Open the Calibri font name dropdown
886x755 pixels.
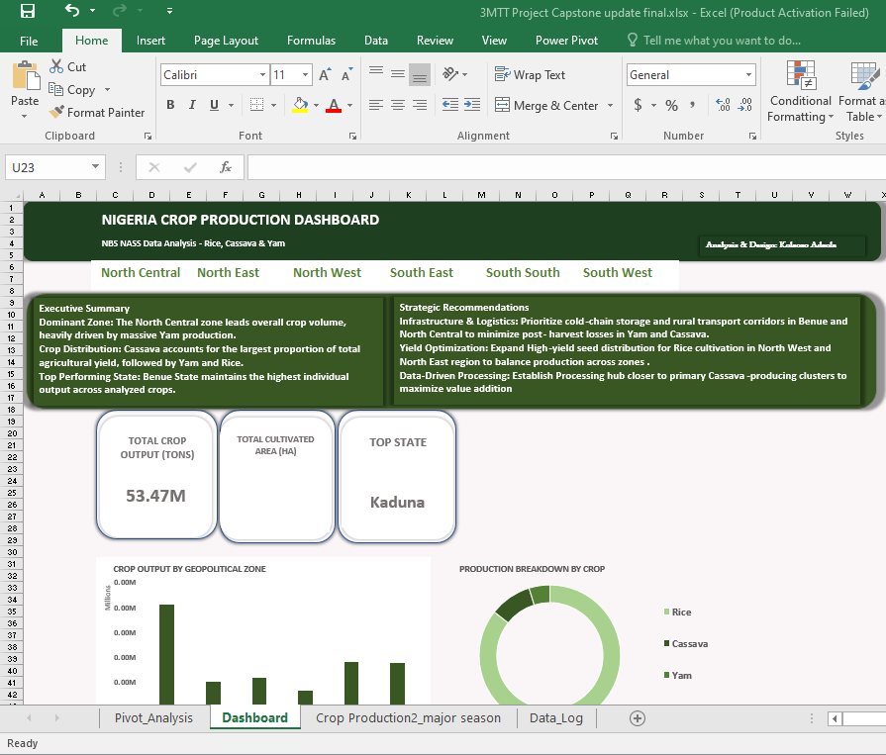[x=262, y=74]
